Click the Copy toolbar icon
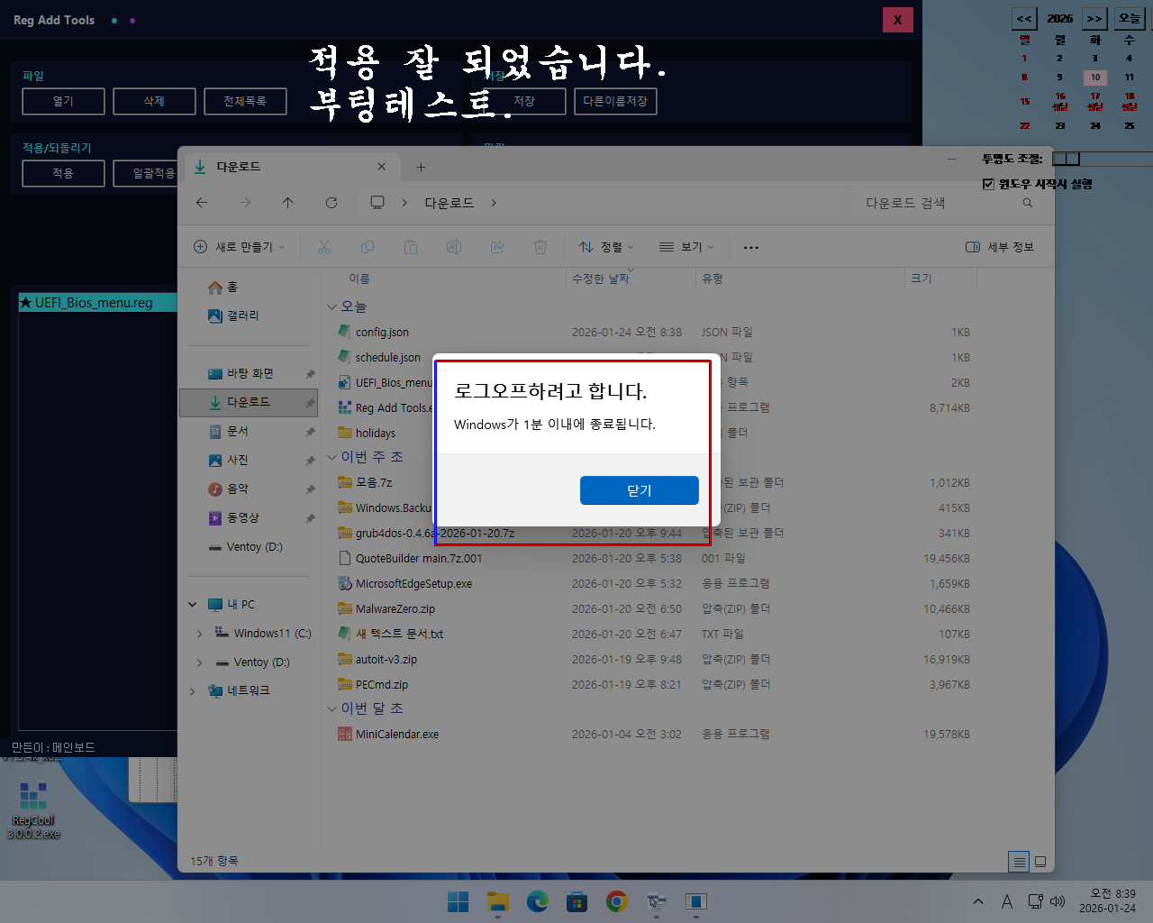The height and width of the screenshot is (923, 1153). click(368, 247)
